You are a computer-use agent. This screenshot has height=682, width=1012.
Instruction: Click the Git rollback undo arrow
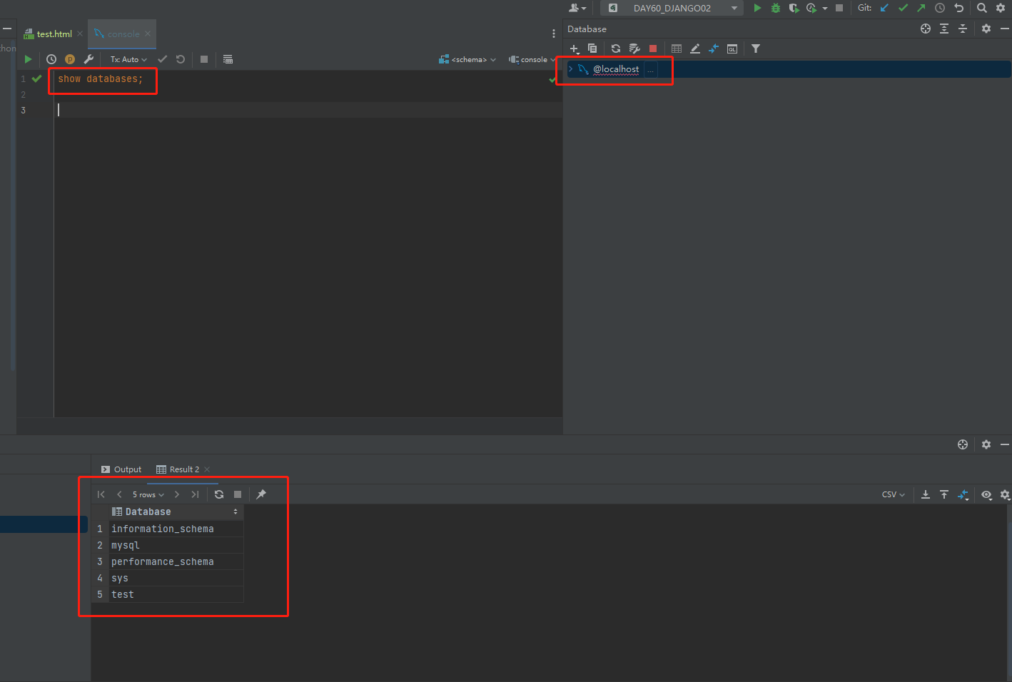point(958,8)
